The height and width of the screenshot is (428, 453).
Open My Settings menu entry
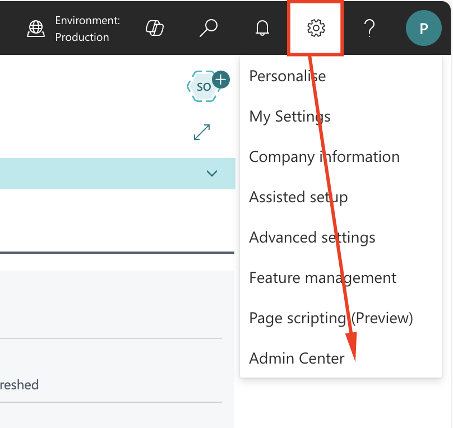point(290,117)
